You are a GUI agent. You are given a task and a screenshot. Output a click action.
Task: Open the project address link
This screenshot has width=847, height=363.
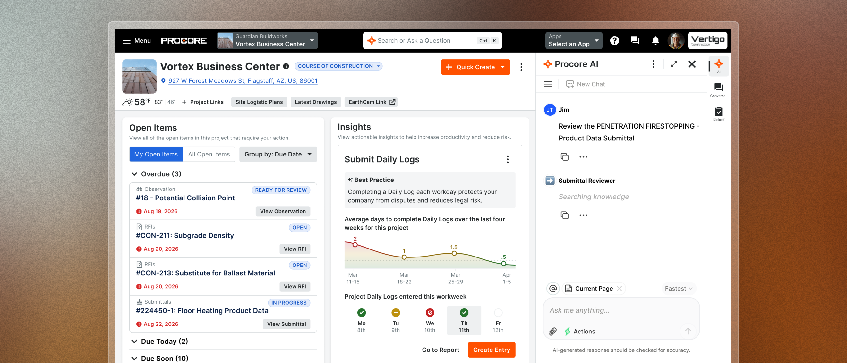tap(243, 81)
